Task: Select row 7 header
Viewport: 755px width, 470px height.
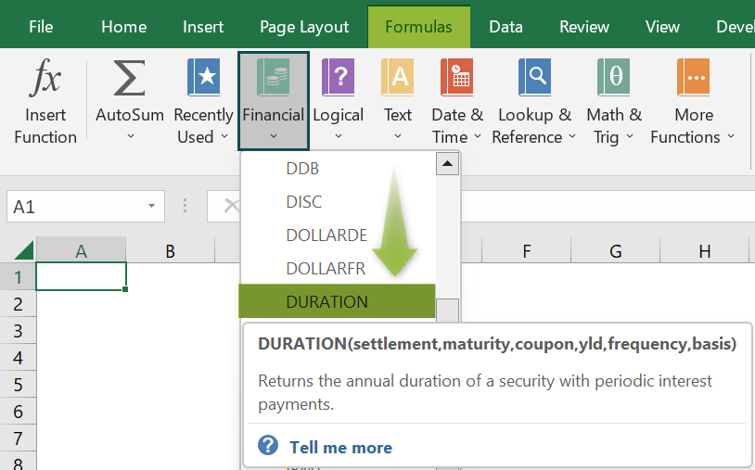Action: (x=18, y=438)
